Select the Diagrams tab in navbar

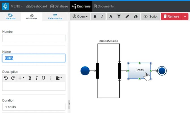[81, 6]
